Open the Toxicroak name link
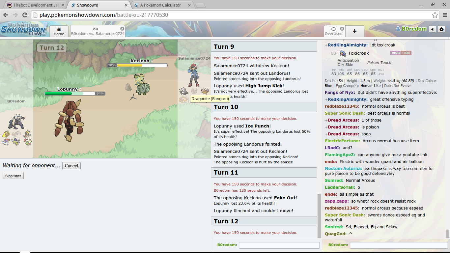The width and height of the screenshot is (450, 253). pyautogui.click(x=358, y=53)
